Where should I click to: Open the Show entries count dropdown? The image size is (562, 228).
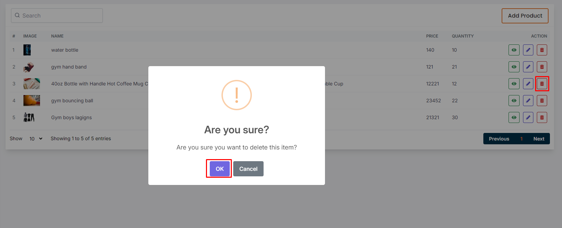click(36, 138)
